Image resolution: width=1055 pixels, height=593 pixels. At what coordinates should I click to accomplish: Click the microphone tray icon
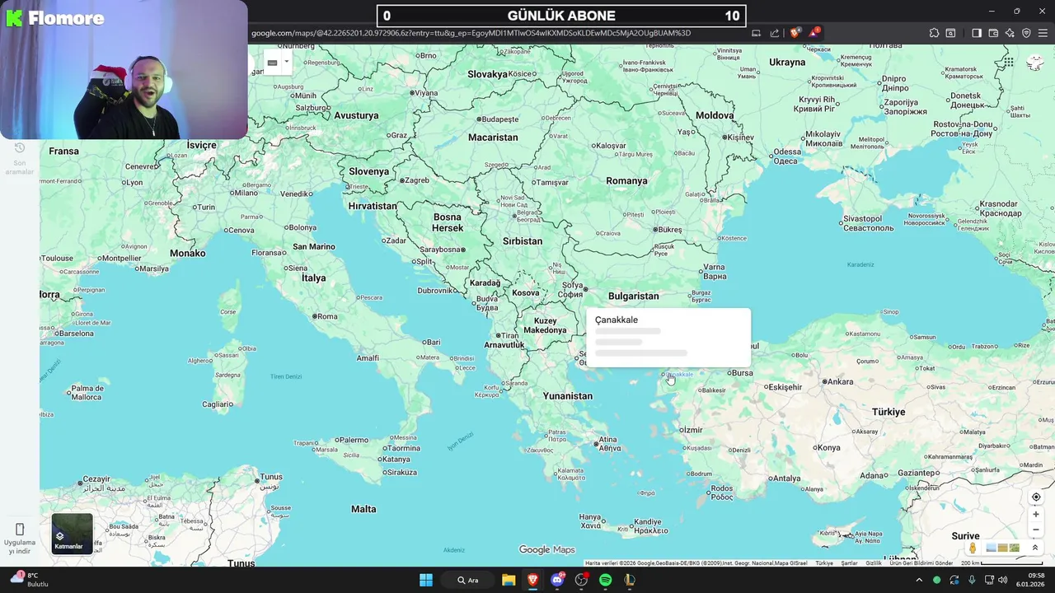972,580
